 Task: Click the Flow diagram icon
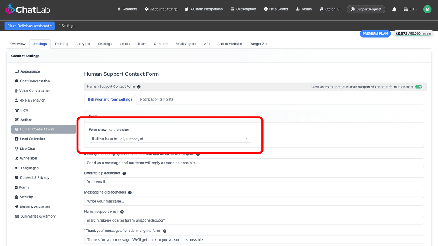pyautogui.click(x=16, y=110)
